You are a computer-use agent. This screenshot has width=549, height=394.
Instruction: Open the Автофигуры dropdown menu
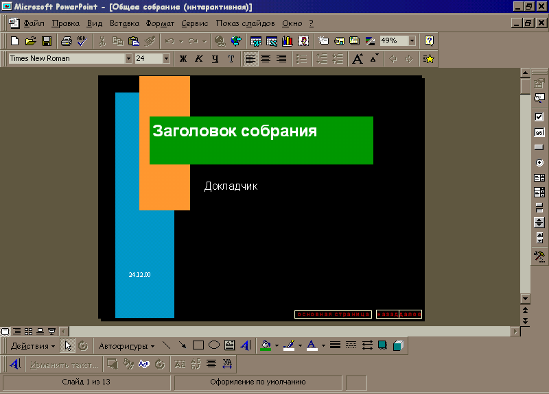click(x=126, y=346)
